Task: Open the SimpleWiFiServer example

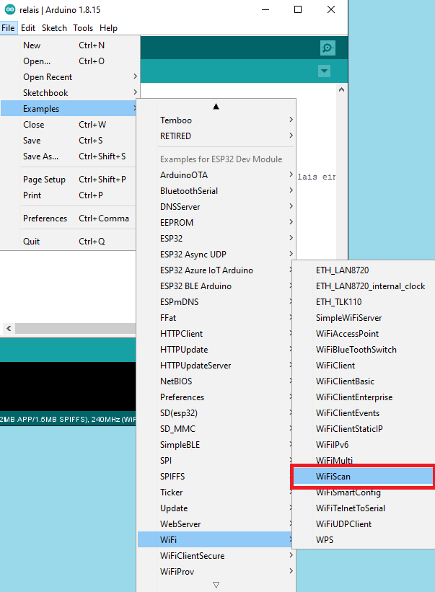Action: [364, 318]
